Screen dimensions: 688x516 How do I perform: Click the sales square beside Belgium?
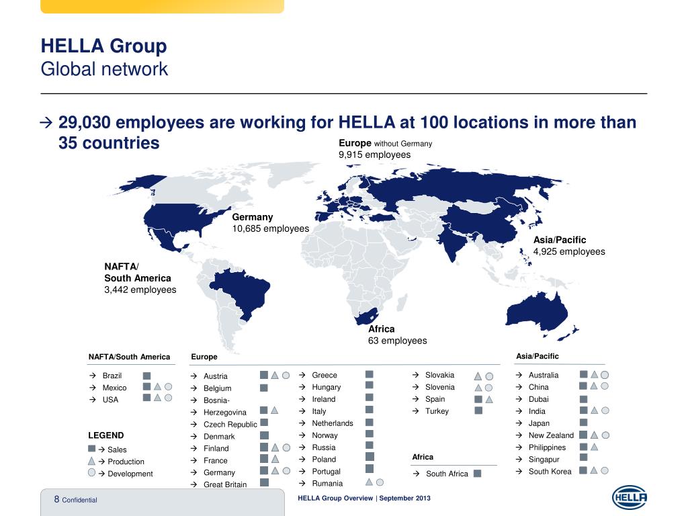click(263, 388)
